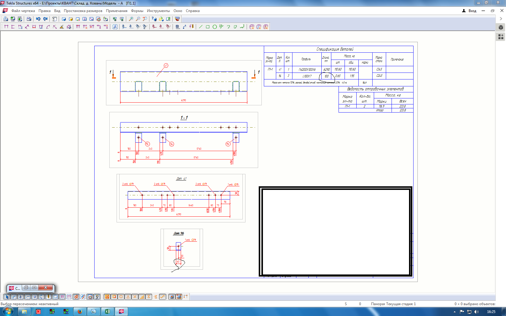Viewport: 506px width, 316px height.
Task: Select the green circle drawing tool
Action: click(x=215, y=27)
